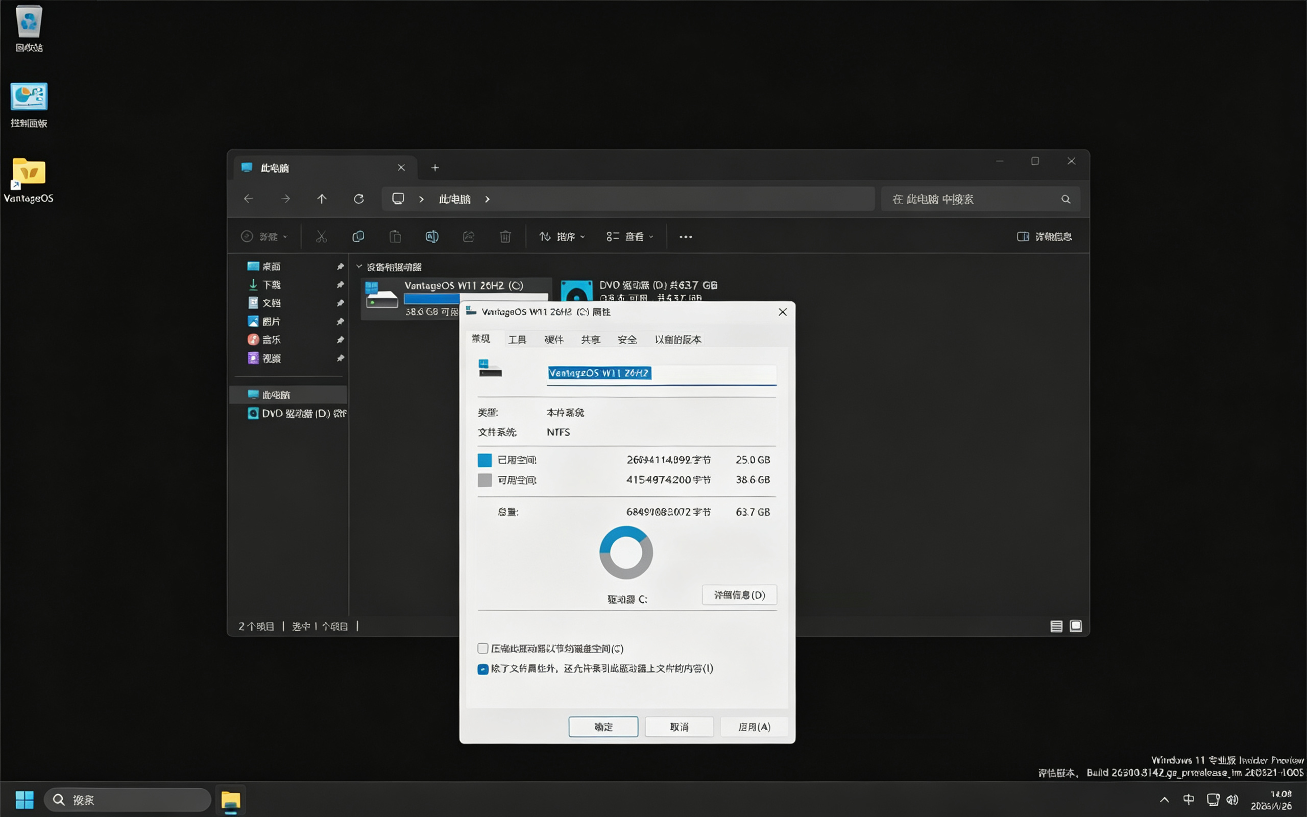
Task: Open the 控制面板 Control Panel desktop icon
Action: [x=29, y=105]
